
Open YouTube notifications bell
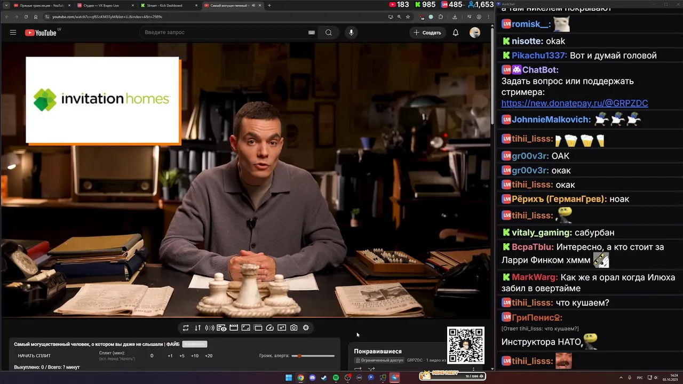(456, 33)
